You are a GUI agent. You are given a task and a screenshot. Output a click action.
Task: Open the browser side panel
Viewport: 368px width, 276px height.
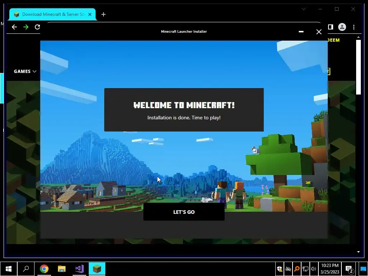(331, 27)
